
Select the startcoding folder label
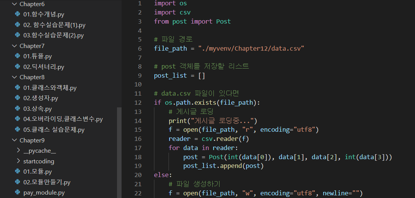[x=38, y=161]
